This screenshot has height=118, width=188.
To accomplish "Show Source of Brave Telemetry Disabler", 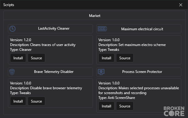I will click(36, 101).
